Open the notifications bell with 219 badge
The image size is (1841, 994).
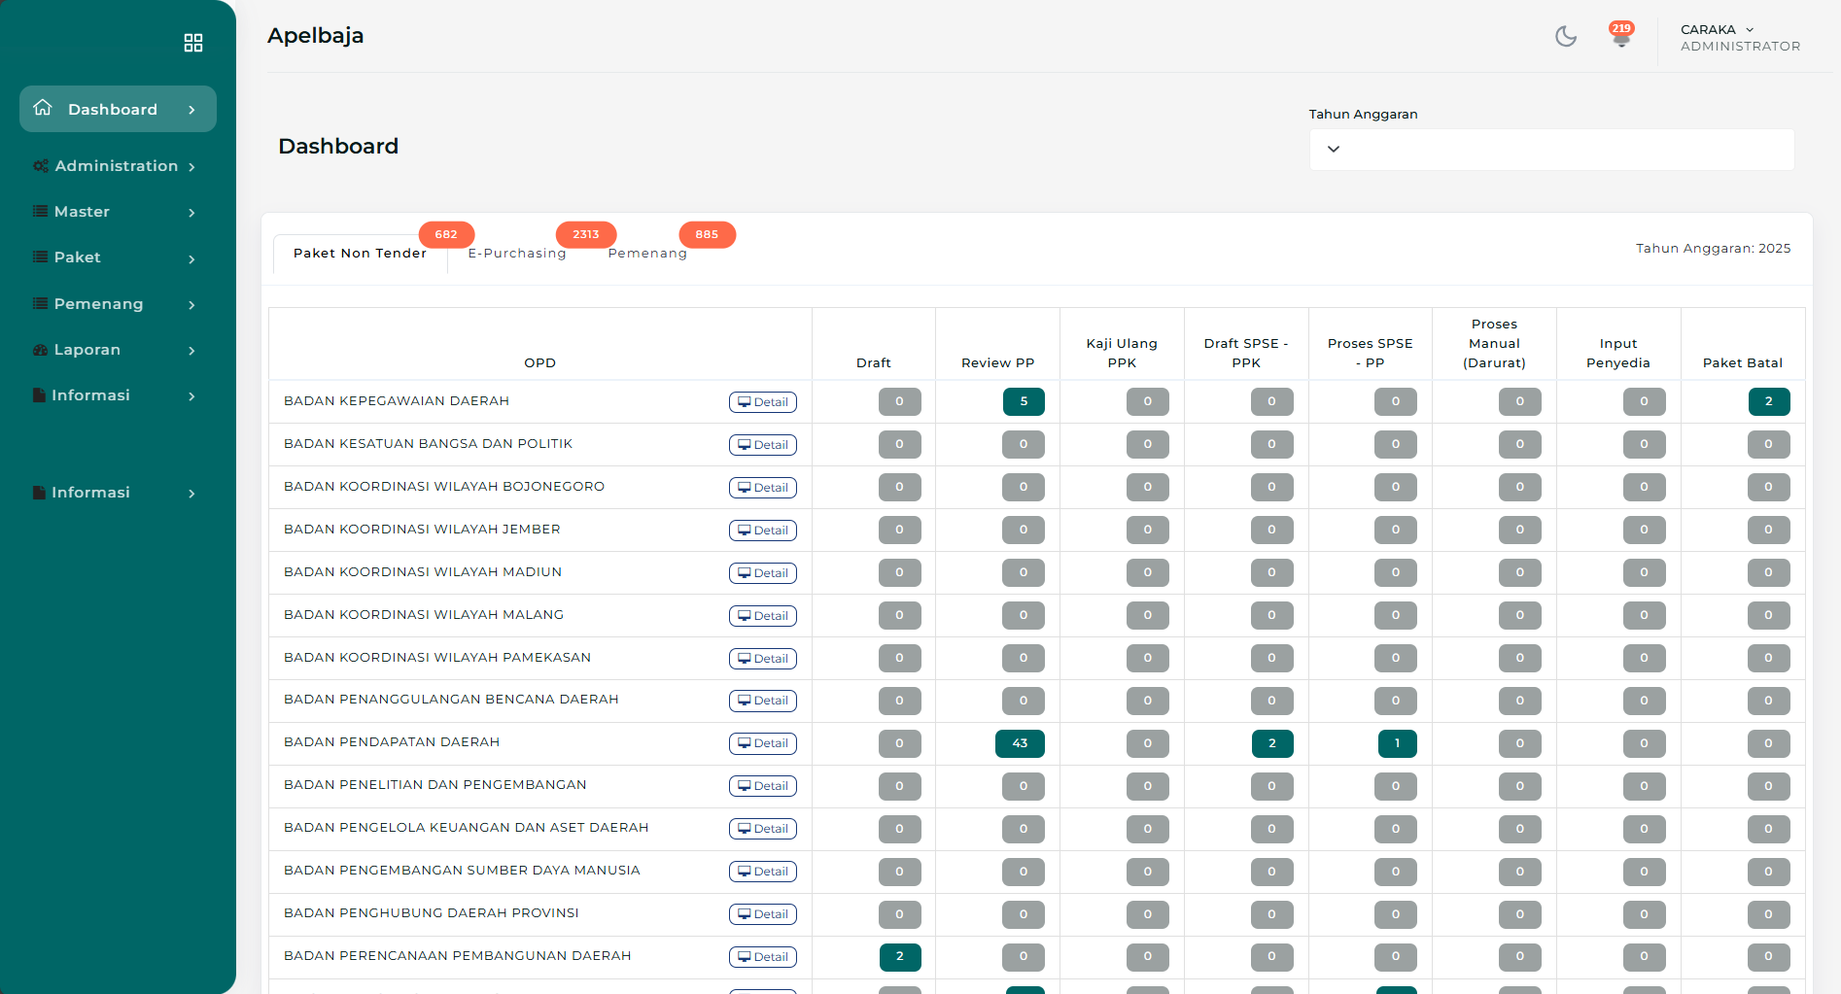[x=1620, y=38]
